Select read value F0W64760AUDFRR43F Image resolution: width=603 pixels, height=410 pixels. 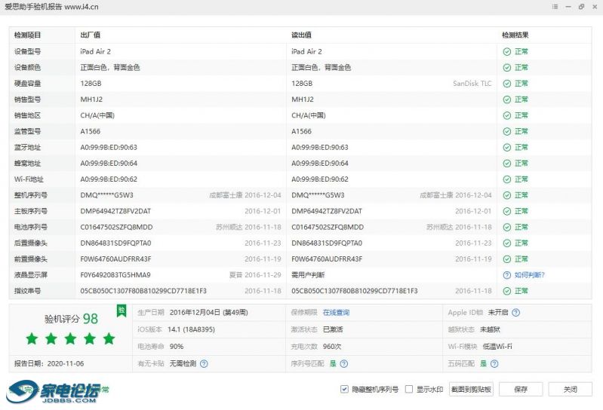(x=327, y=259)
